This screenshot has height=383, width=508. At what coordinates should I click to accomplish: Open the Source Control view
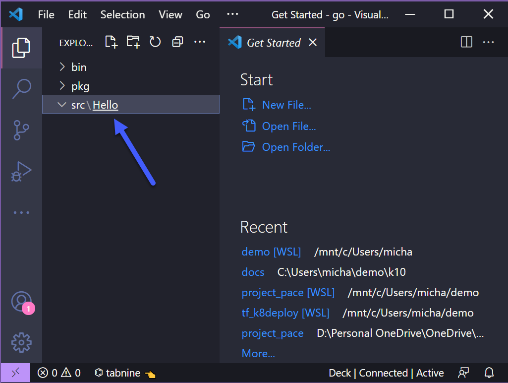(21, 130)
